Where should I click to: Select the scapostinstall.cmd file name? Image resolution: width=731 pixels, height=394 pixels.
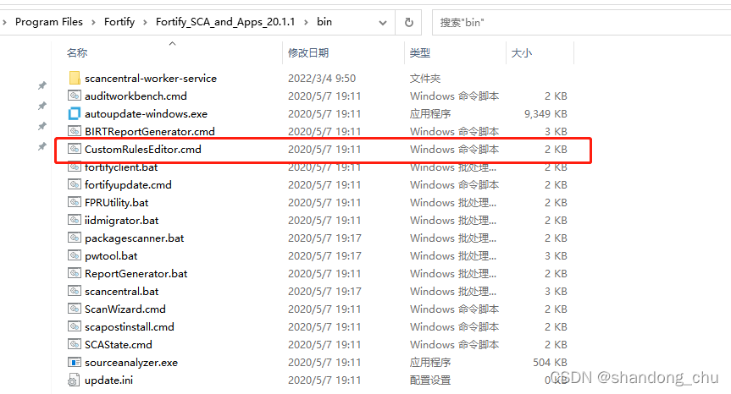130,326
